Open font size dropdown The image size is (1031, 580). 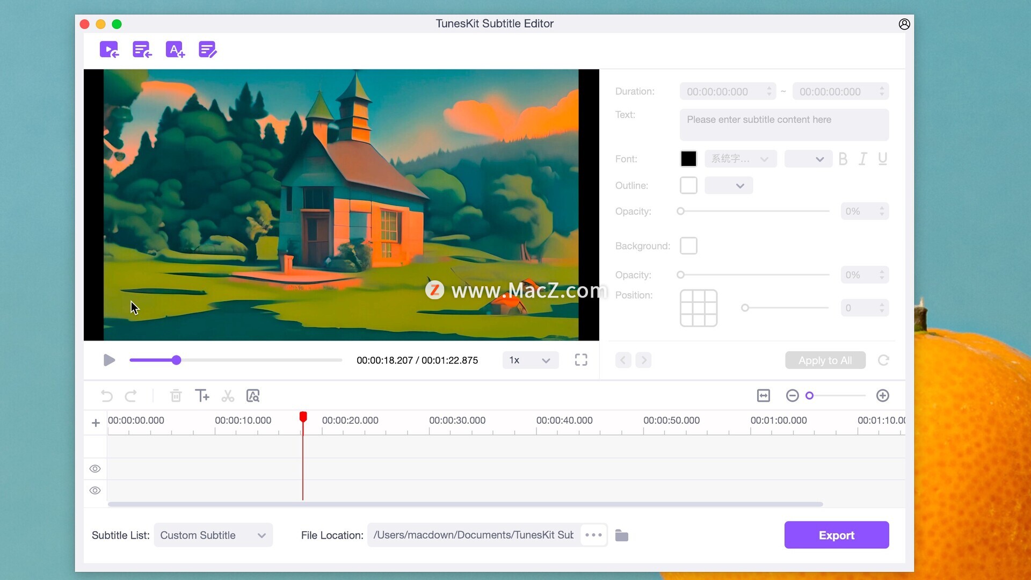pos(808,159)
